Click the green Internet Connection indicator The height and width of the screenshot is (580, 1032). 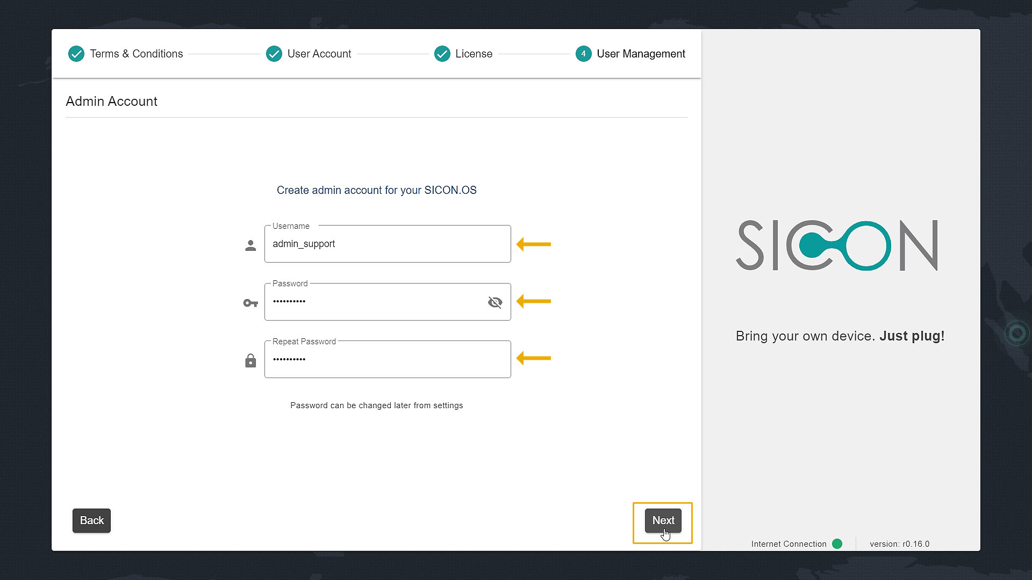[x=837, y=543]
